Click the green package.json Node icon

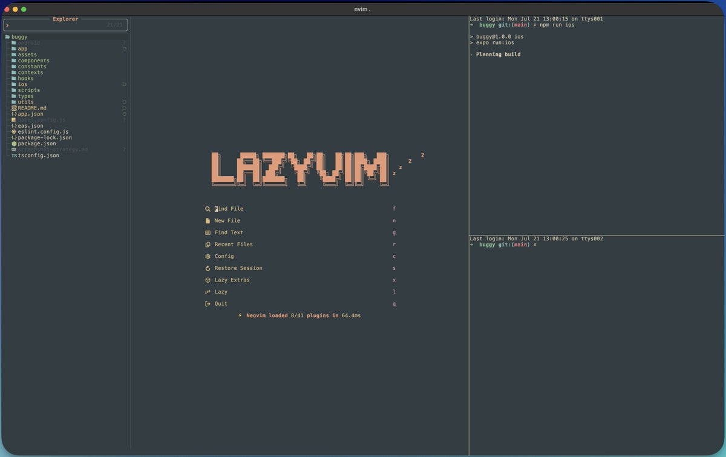click(x=14, y=143)
